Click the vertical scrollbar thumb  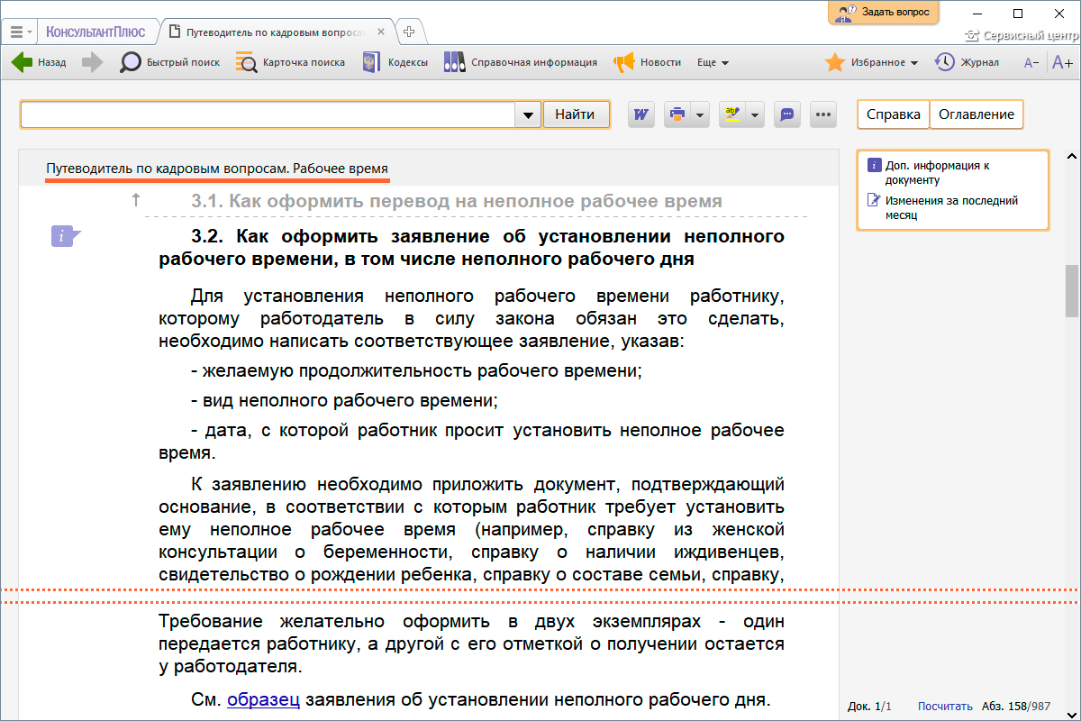(1072, 290)
